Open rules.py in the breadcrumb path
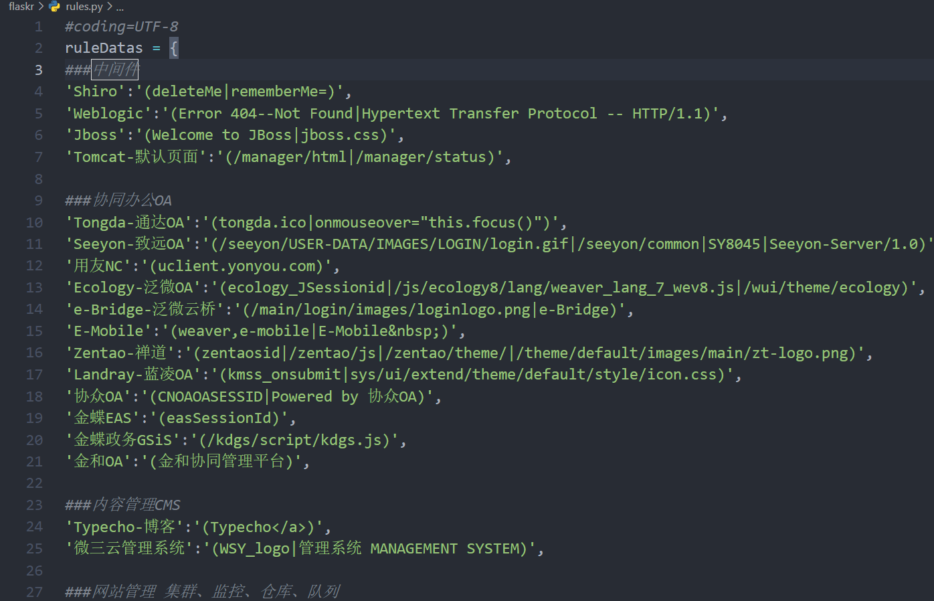This screenshot has height=601, width=934. pos(84,7)
